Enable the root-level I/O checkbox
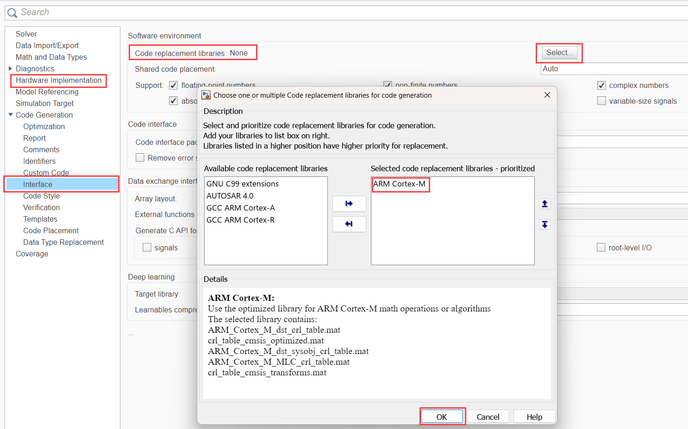The height and width of the screenshot is (429, 688). pyautogui.click(x=601, y=248)
